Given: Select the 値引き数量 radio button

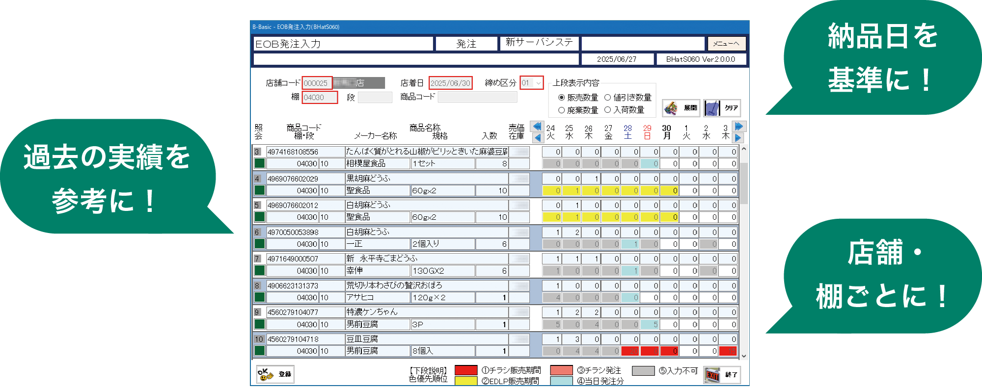Looking at the screenshot, I should (608, 98).
